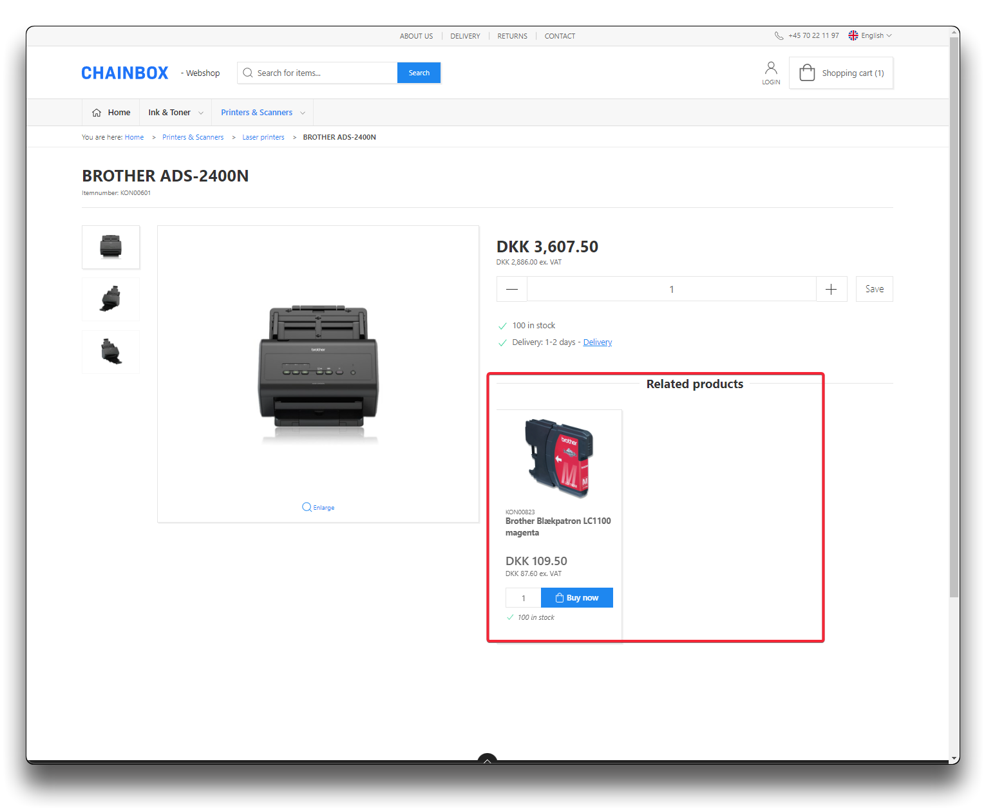986x811 pixels.
Task: Increase quantity with the plus button
Action: click(831, 290)
